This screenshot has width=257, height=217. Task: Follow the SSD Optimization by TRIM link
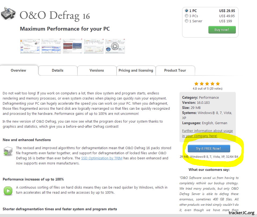(102, 158)
